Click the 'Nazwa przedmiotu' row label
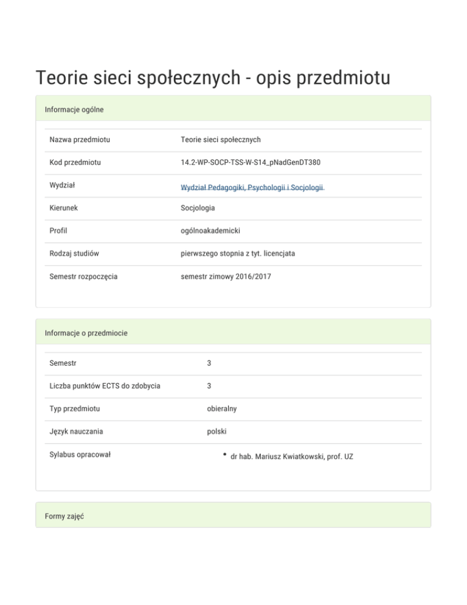Screen dimensions: 467x605 pos(80,140)
